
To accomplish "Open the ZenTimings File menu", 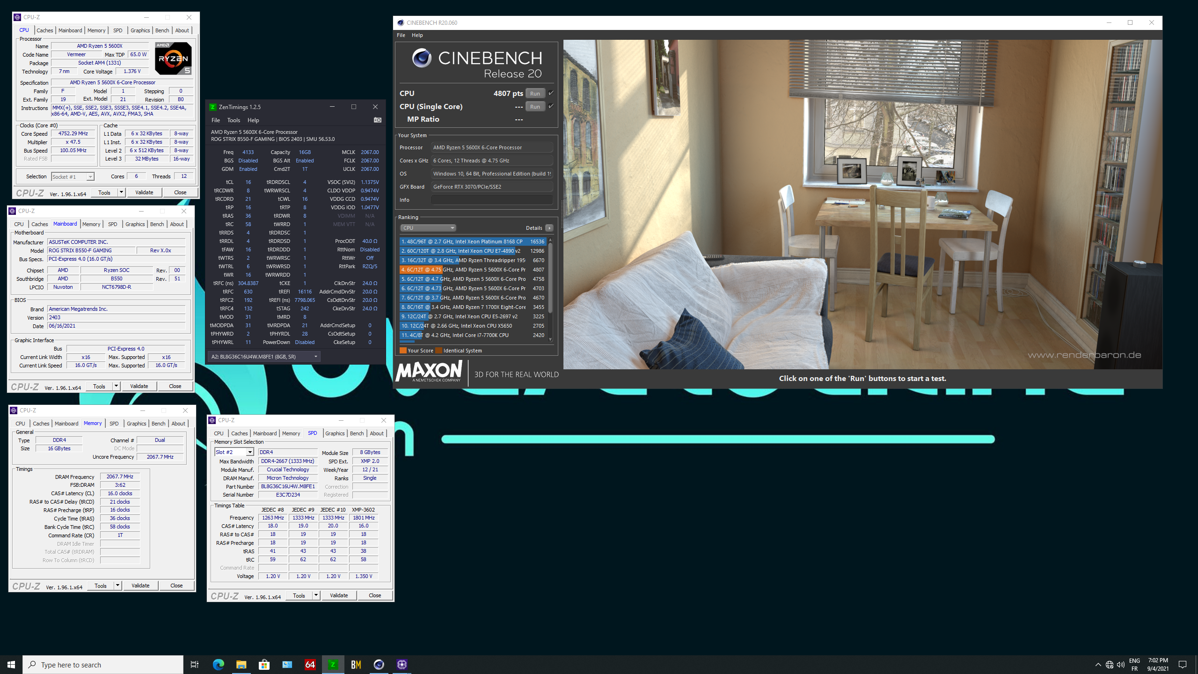I will point(216,120).
